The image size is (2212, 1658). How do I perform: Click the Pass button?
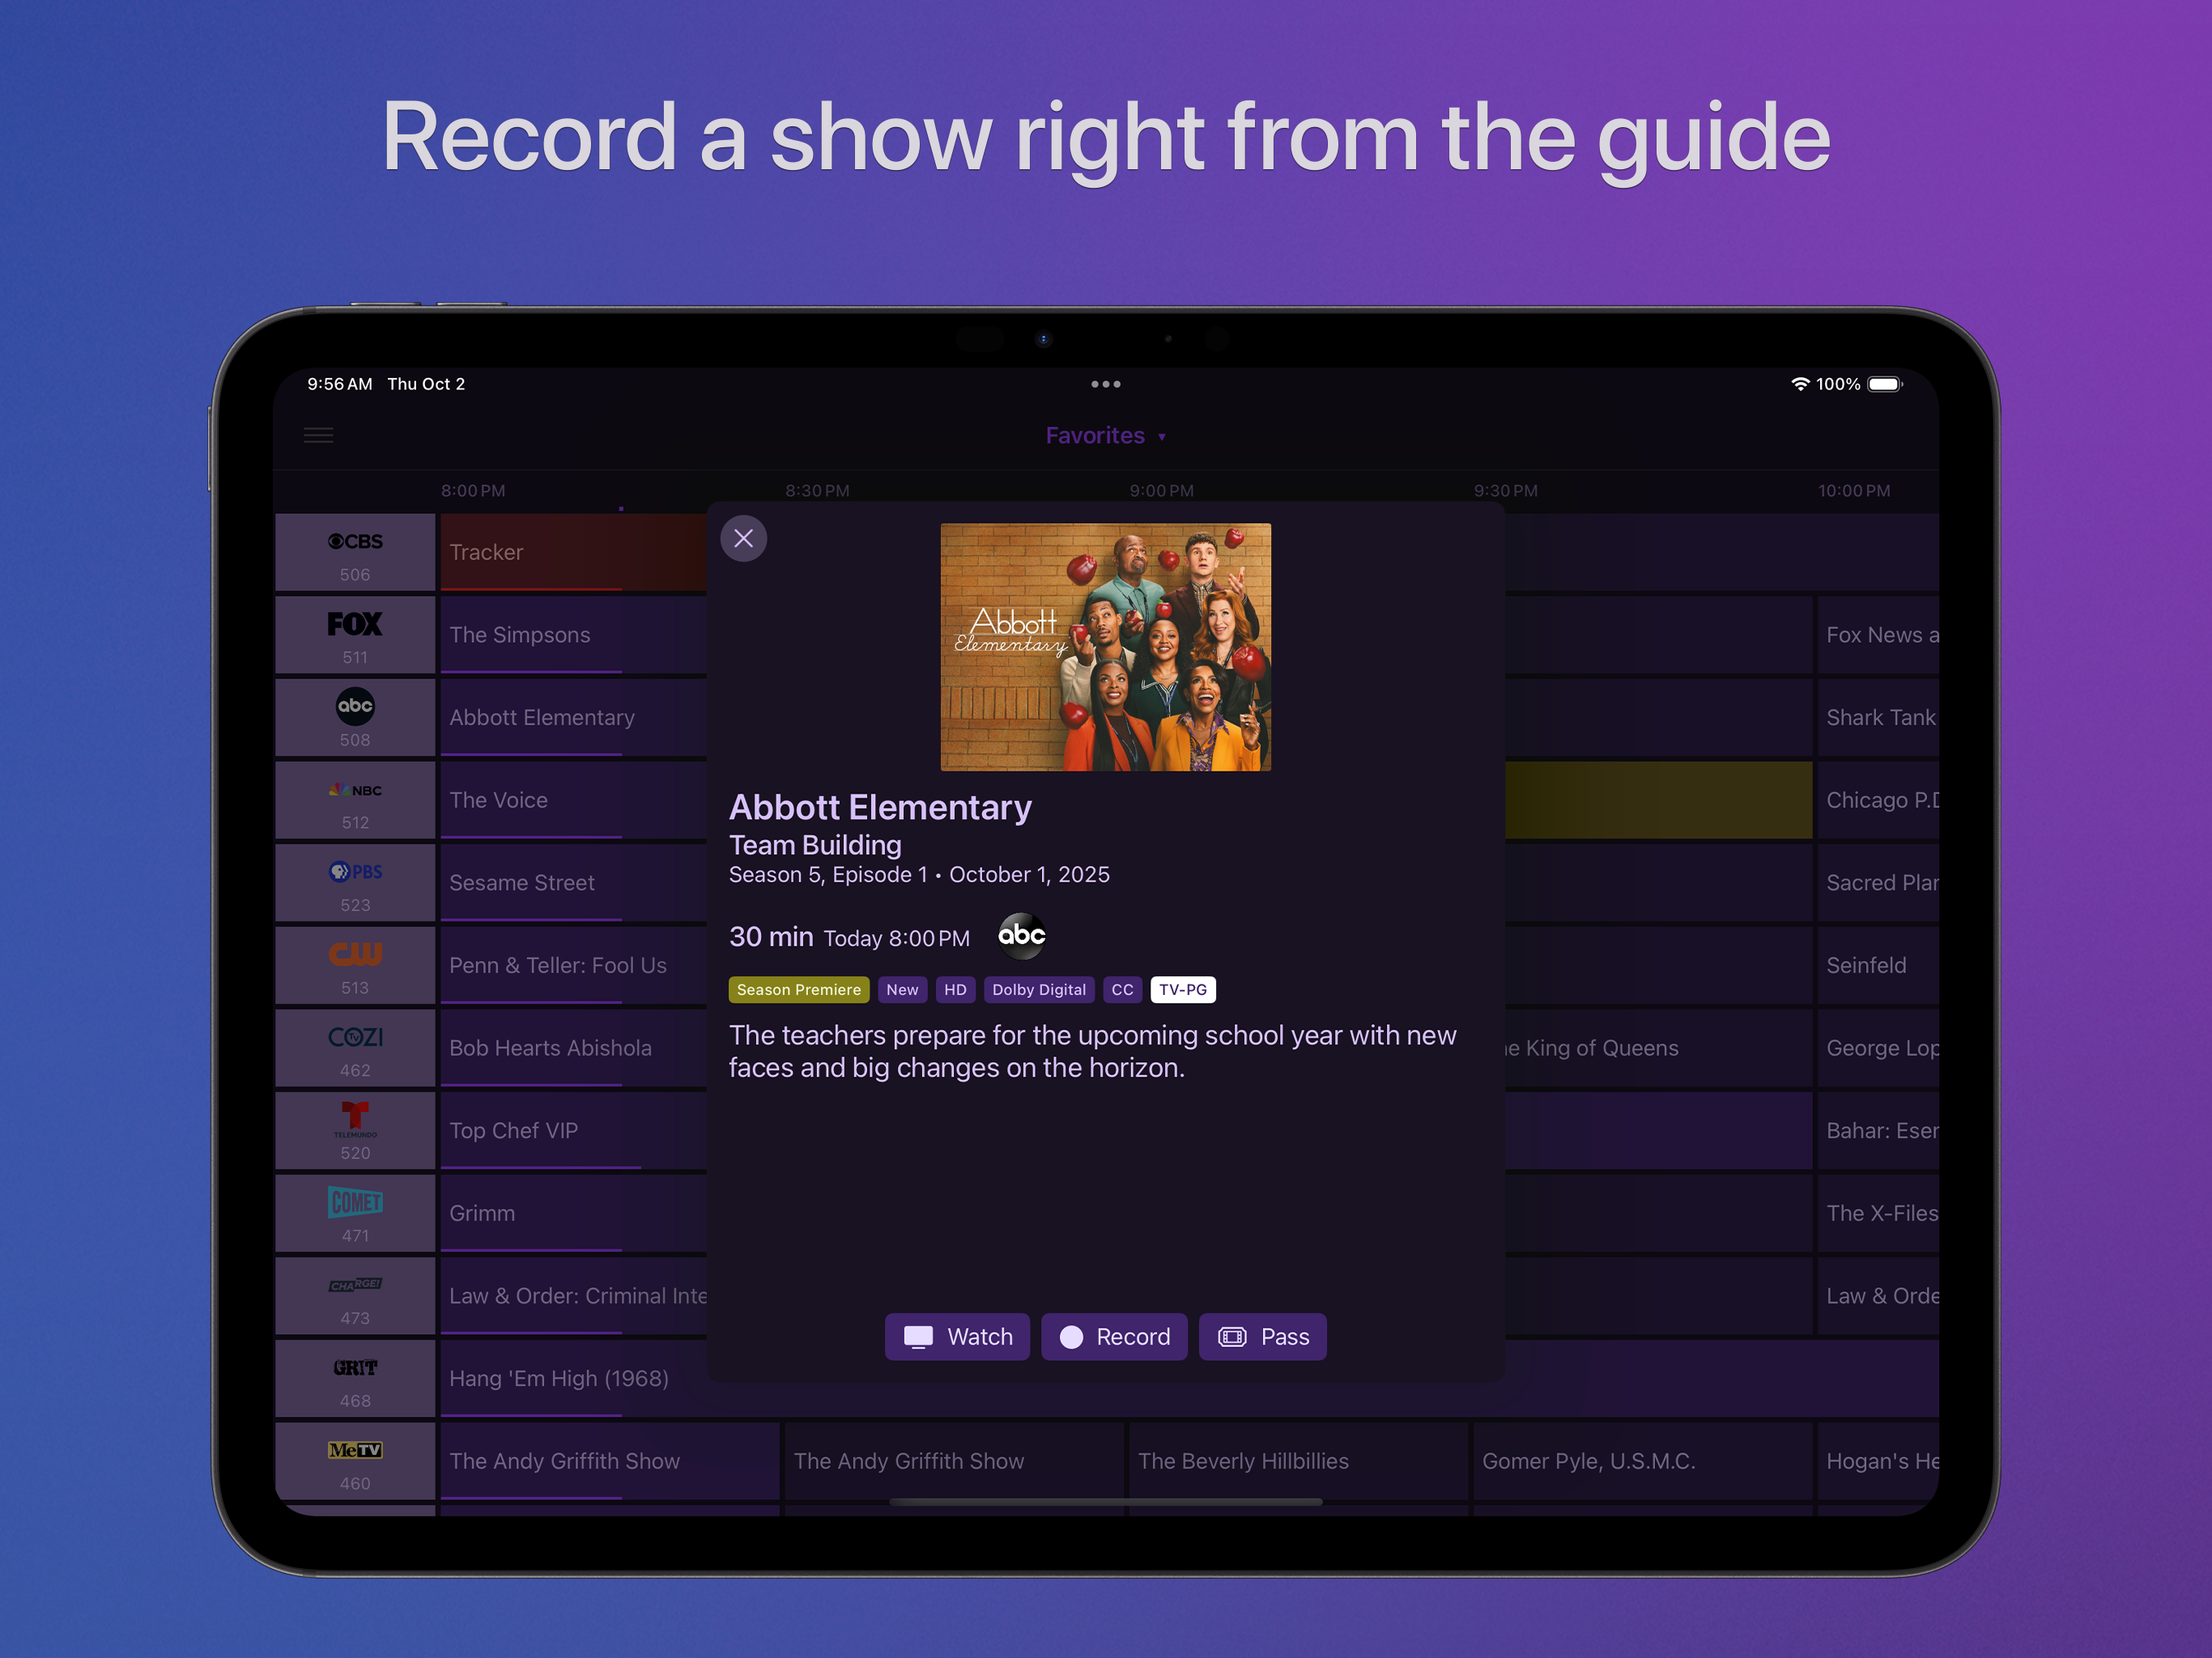1263,1337
